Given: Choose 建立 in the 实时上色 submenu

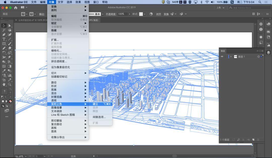Looking at the screenshot, I should [100, 104].
